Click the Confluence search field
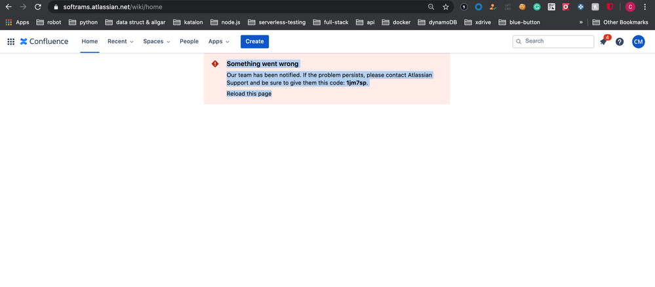 (x=553, y=41)
